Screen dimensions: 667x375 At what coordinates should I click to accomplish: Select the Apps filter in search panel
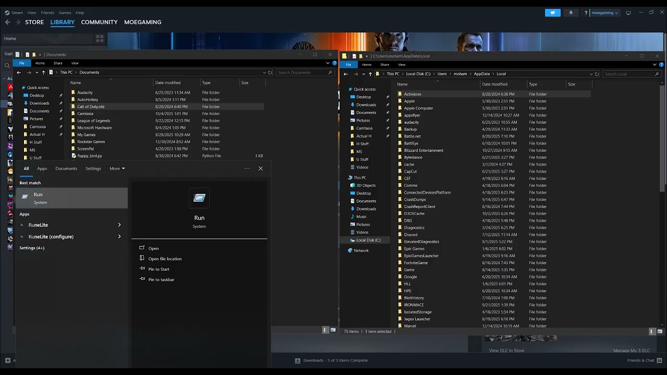point(42,168)
